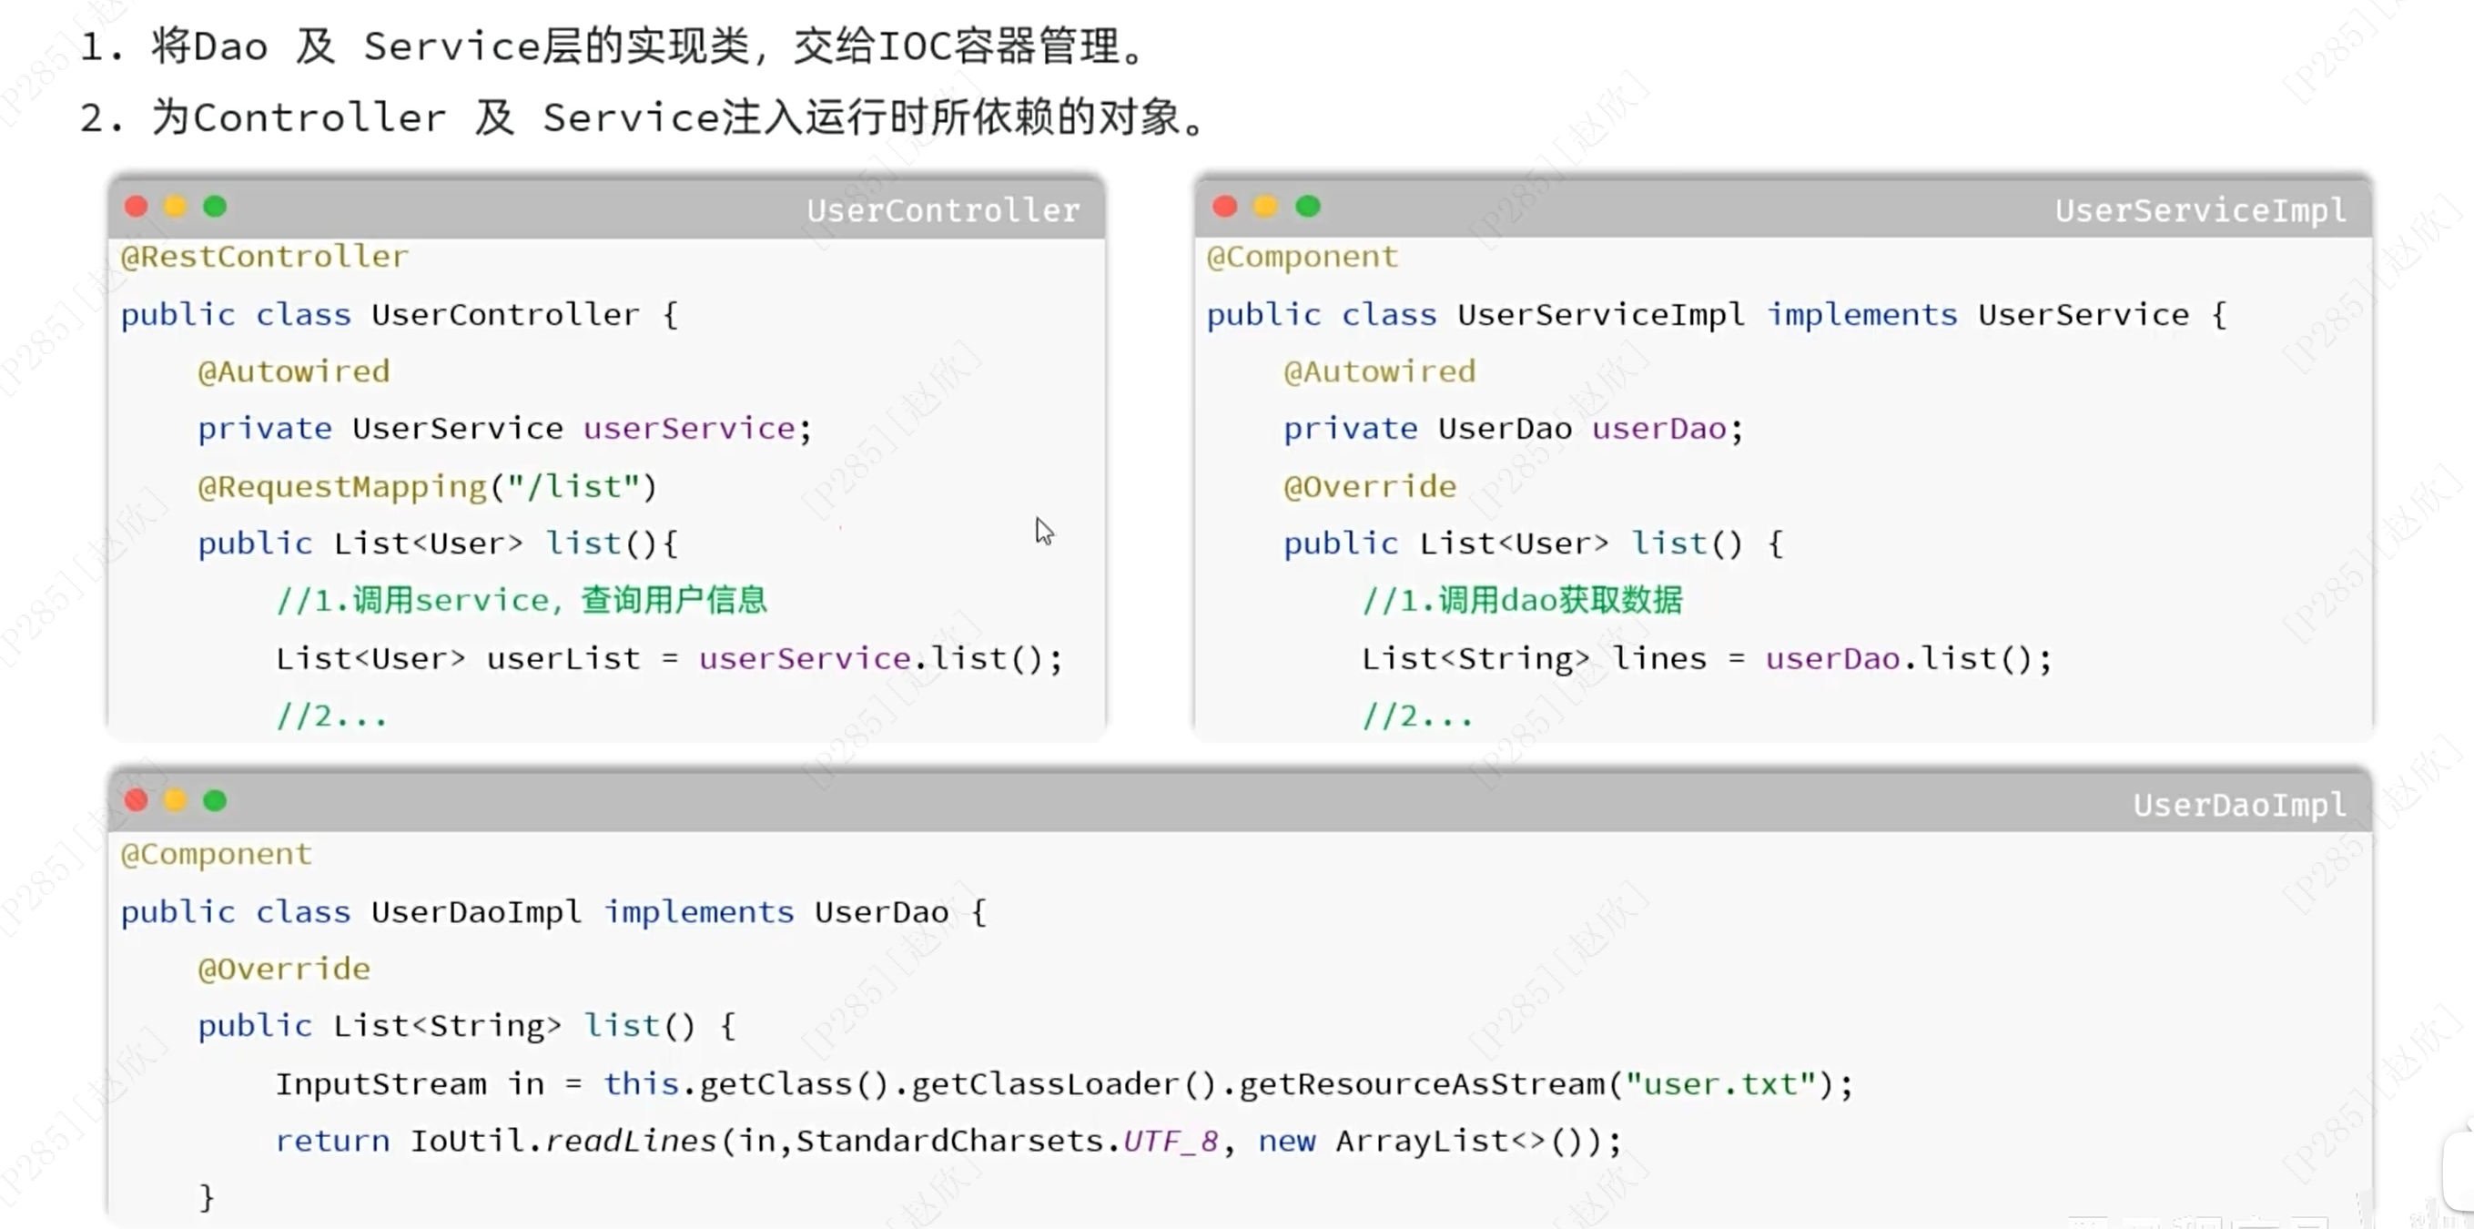Viewport: 2474px width, 1229px height.
Task: Click @Autowired above userService field
Action: pos(294,371)
